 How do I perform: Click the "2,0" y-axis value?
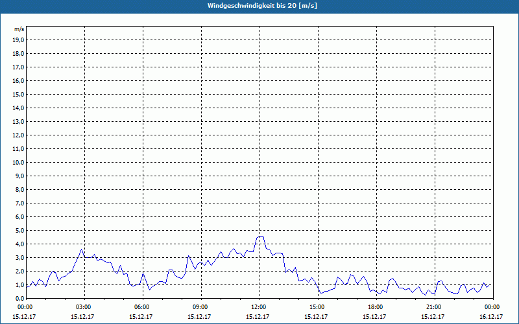coord(19,271)
